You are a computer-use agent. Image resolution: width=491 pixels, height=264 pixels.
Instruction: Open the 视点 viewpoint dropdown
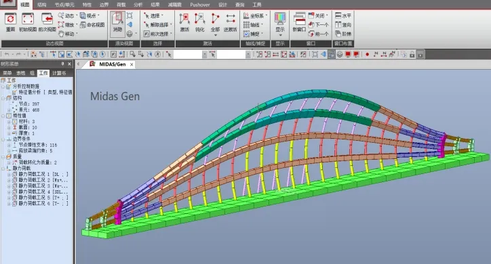point(90,16)
